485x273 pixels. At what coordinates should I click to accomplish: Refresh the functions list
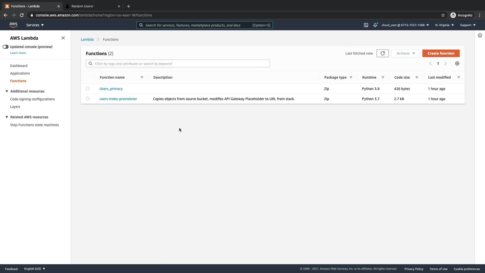coord(382,53)
